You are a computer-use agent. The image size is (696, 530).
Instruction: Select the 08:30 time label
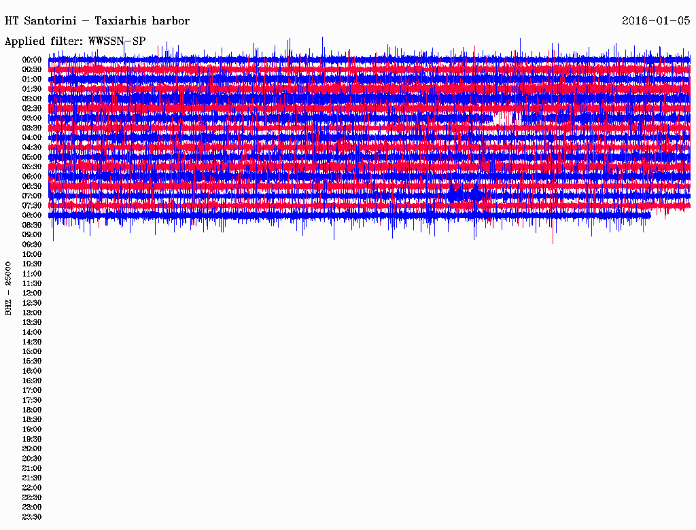point(32,225)
